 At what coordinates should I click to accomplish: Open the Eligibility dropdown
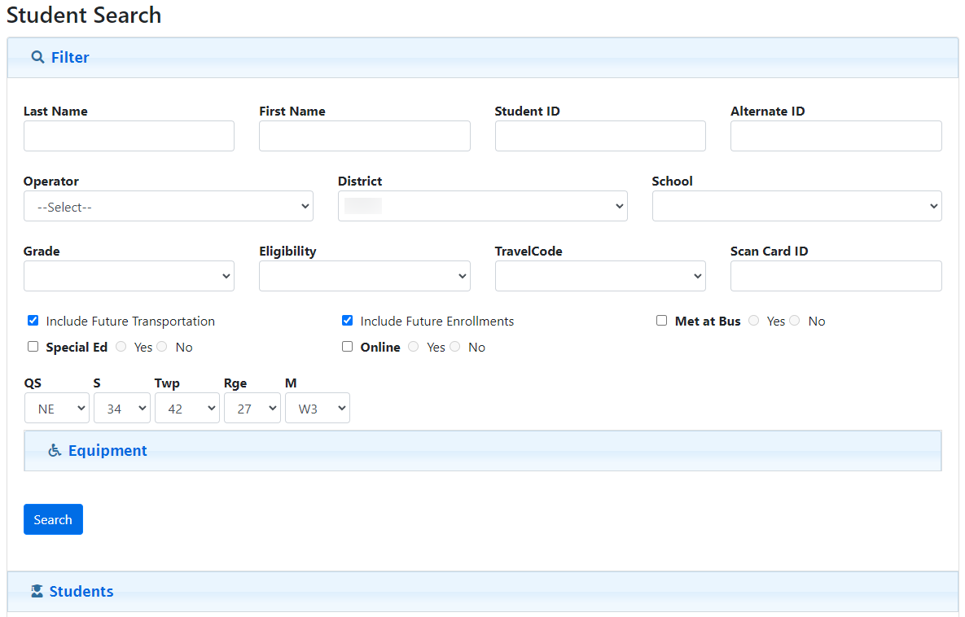[x=364, y=277]
